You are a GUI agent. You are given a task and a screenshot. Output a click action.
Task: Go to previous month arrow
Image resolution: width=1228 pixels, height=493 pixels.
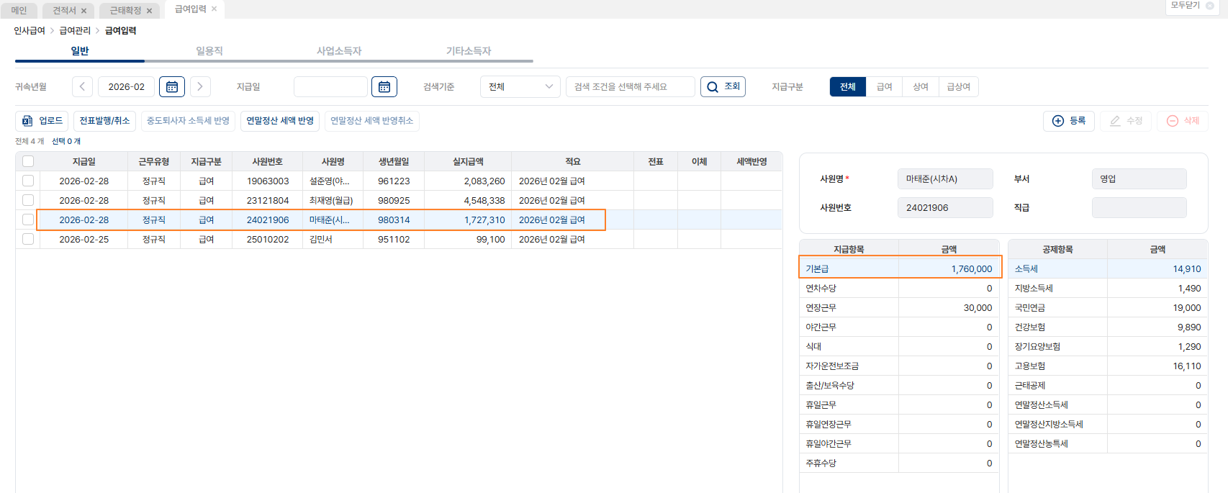pyautogui.click(x=82, y=86)
